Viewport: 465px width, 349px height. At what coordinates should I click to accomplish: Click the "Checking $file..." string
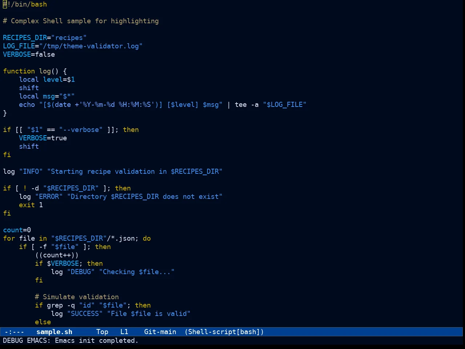click(x=137, y=272)
